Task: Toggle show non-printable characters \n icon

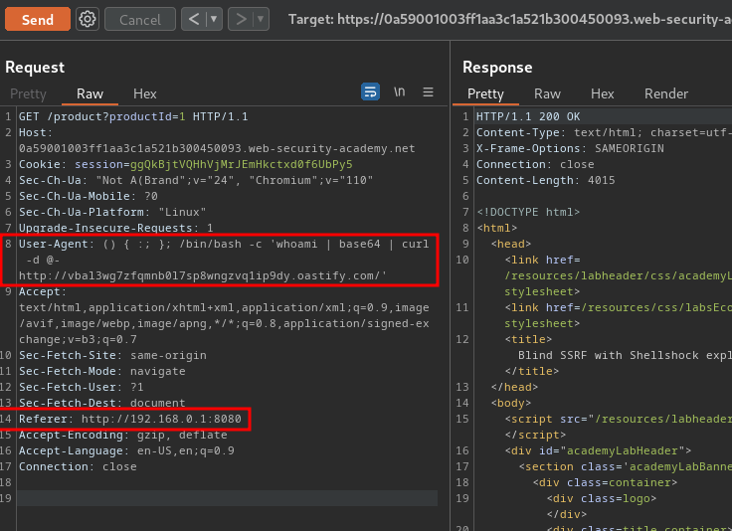Action: [x=399, y=91]
